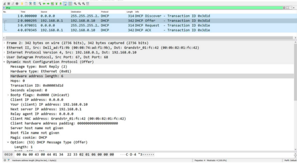Click the go to specific packet icon
This screenshot has height=164, width=297.
click(x=52, y=4)
